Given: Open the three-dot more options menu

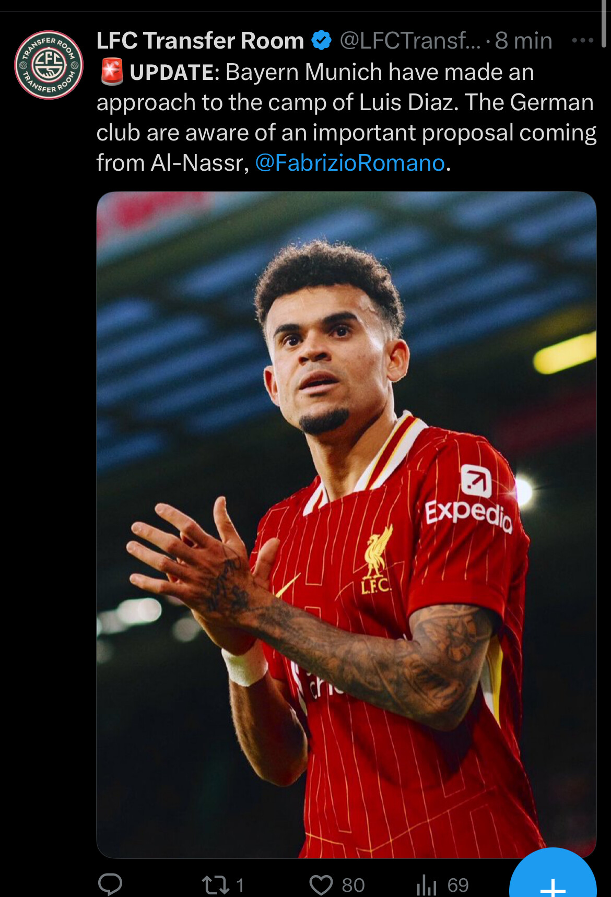Looking at the screenshot, I should (x=582, y=40).
